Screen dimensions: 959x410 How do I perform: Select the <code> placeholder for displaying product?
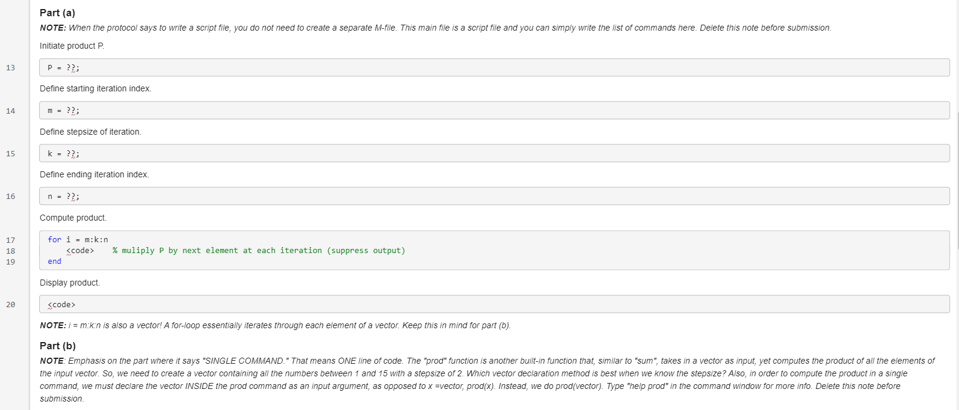click(62, 304)
